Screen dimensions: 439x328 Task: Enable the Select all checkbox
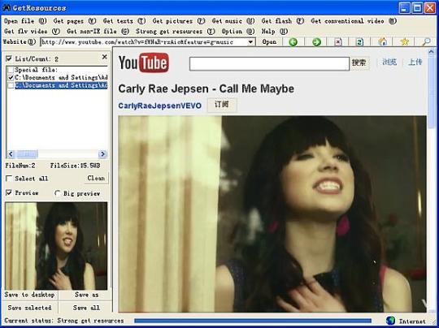tap(9, 179)
